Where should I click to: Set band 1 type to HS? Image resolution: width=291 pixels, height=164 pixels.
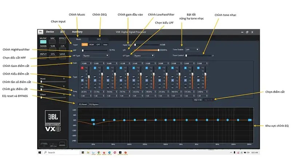pyautogui.click(x=82, y=87)
